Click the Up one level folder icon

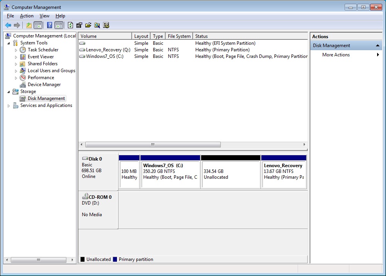tap(29, 25)
